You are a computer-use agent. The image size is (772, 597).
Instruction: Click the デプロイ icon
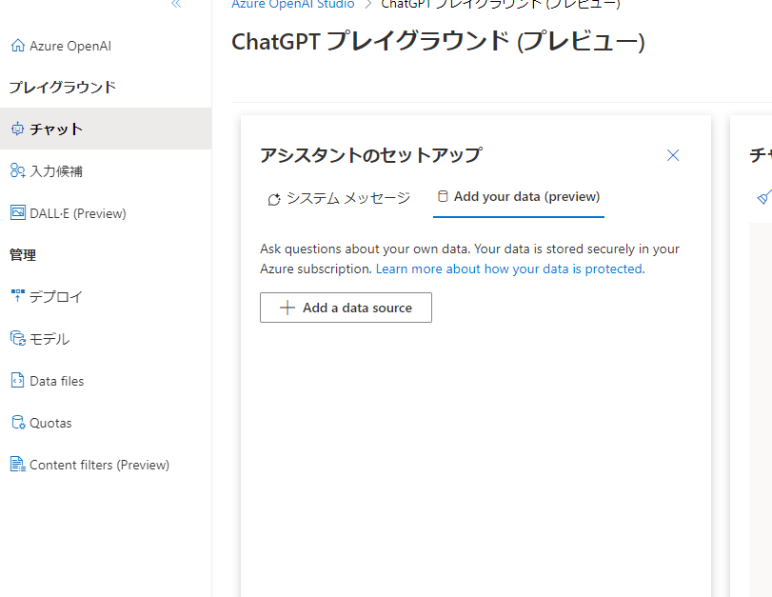click(x=18, y=295)
